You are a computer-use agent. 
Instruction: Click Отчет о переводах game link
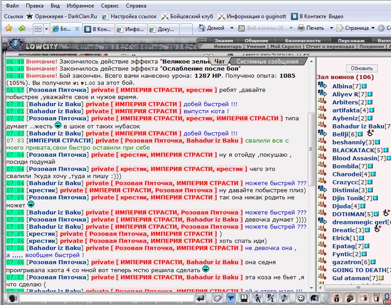pyautogui.click(x=330, y=46)
